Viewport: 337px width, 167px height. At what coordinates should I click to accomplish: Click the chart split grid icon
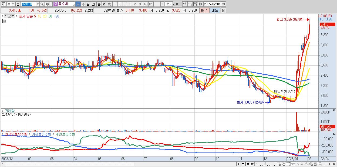click(279, 164)
